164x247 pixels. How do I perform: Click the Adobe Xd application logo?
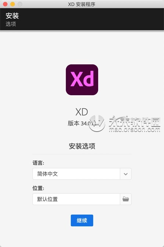(x=82, y=80)
